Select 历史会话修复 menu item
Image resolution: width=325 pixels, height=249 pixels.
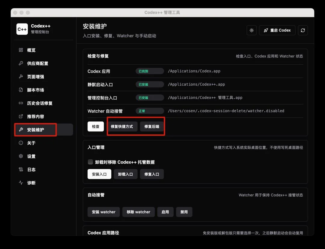click(x=44, y=103)
